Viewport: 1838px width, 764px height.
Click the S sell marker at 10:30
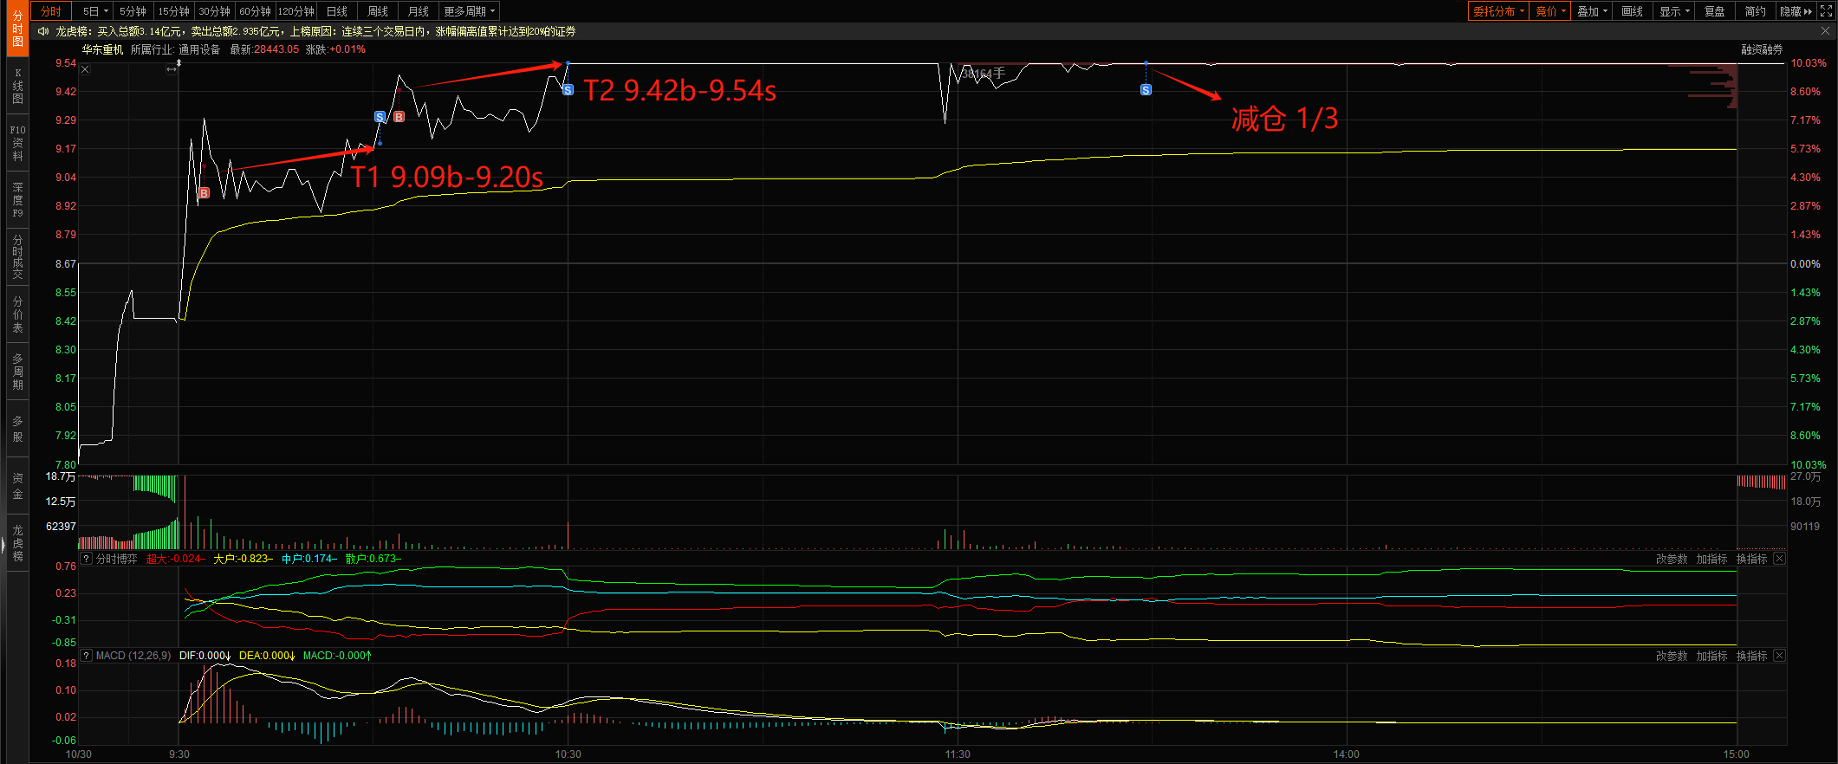pyautogui.click(x=568, y=90)
